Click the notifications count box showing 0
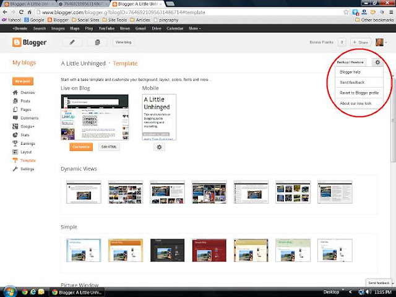The height and width of the screenshot is (297, 396). pos(342,42)
